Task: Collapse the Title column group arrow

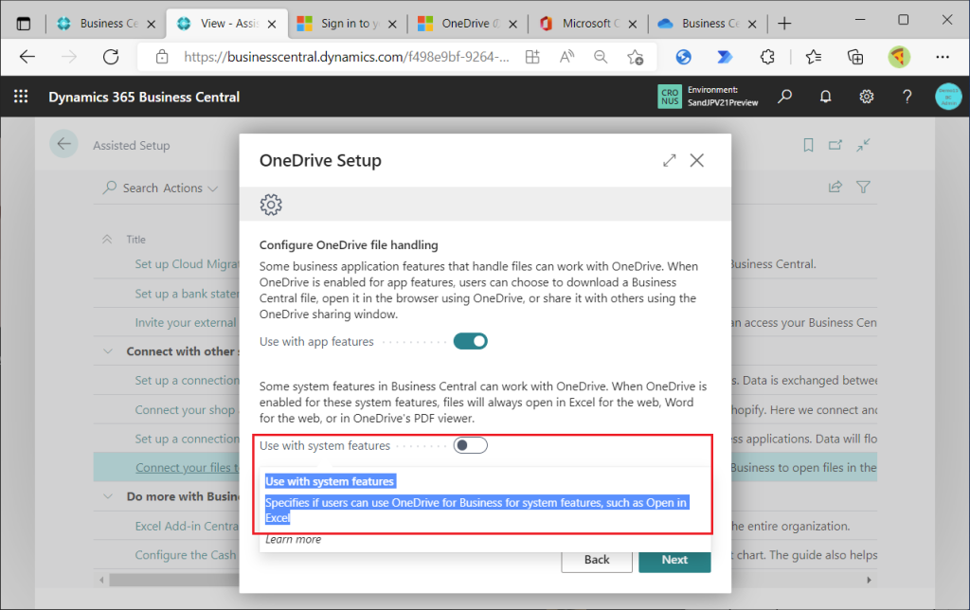Action: click(107, 239)
